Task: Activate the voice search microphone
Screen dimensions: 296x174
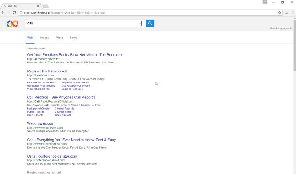Action: point(141,24)
